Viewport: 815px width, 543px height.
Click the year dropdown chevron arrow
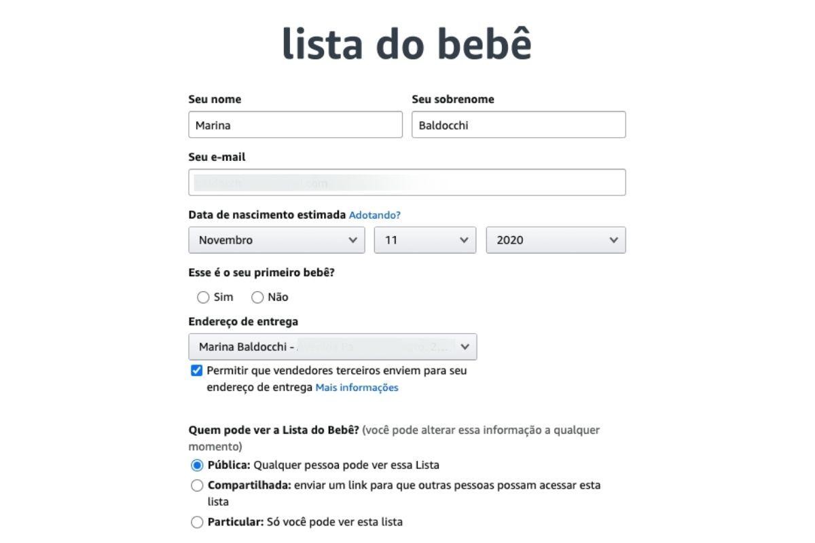614,240
